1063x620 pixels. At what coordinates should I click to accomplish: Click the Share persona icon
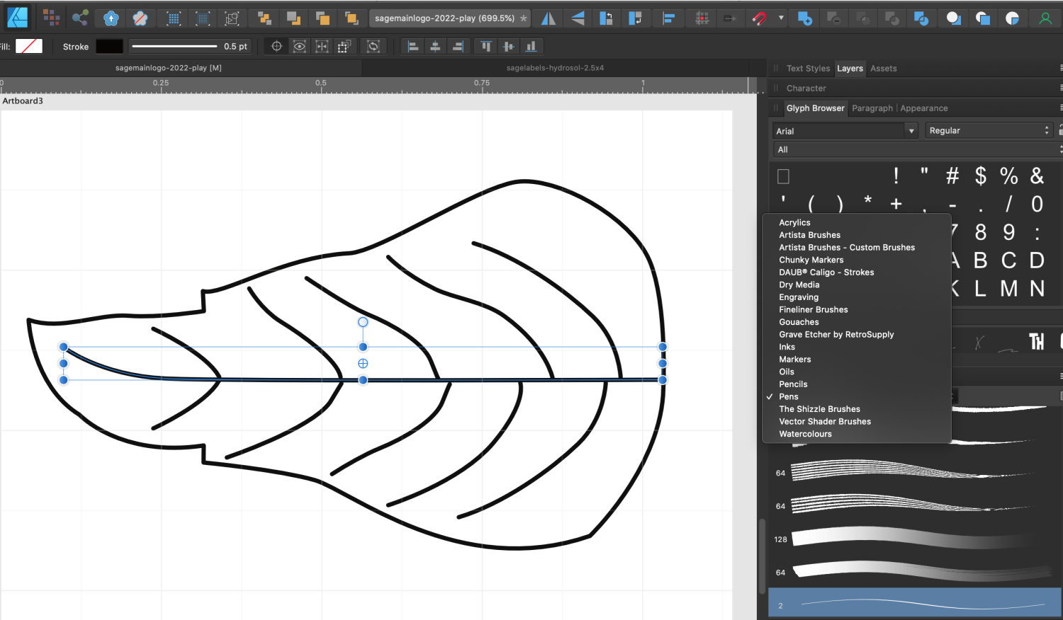click(80, 18)
